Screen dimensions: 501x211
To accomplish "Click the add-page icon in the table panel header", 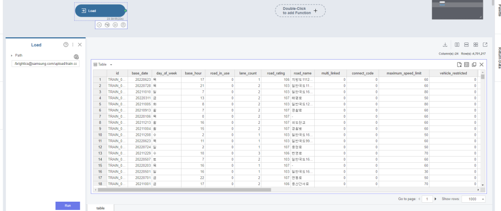I will [460, 64].
